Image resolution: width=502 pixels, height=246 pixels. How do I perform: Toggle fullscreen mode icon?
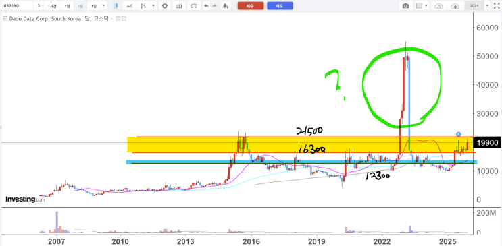tap(496, 6)
